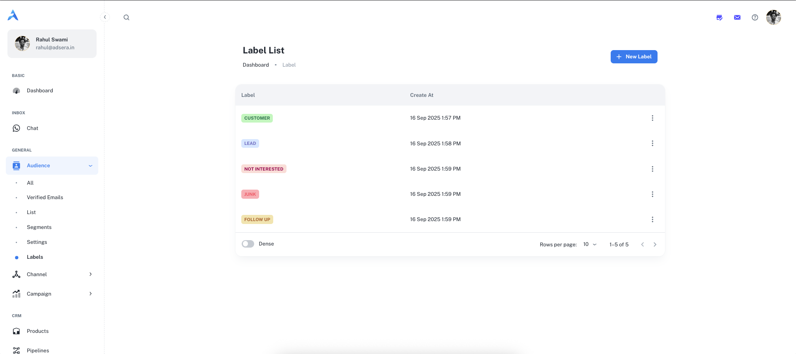This screenshot has height=354, width=796.
Task: Click the Adsera logo in the sidebar
Action: 13,15
